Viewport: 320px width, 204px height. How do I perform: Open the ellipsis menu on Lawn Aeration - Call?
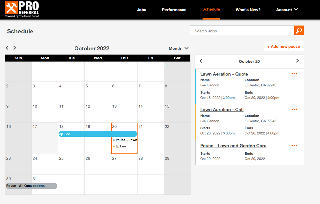[x=294, y=109]
